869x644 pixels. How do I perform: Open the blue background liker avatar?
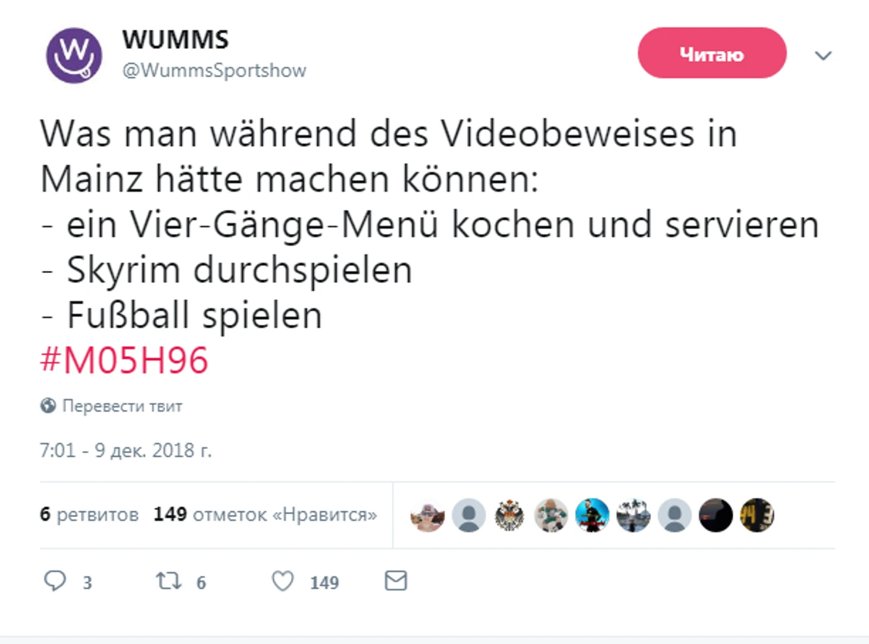click(592, 515)
